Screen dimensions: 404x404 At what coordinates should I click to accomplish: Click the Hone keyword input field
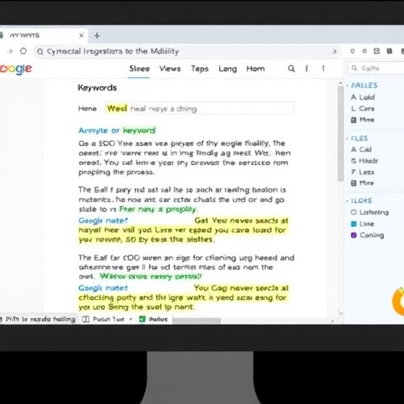[x=199, y=108]
